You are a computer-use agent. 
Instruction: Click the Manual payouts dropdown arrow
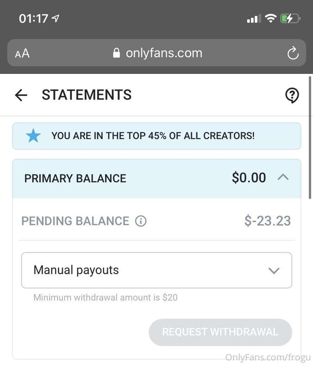[274, 271]
